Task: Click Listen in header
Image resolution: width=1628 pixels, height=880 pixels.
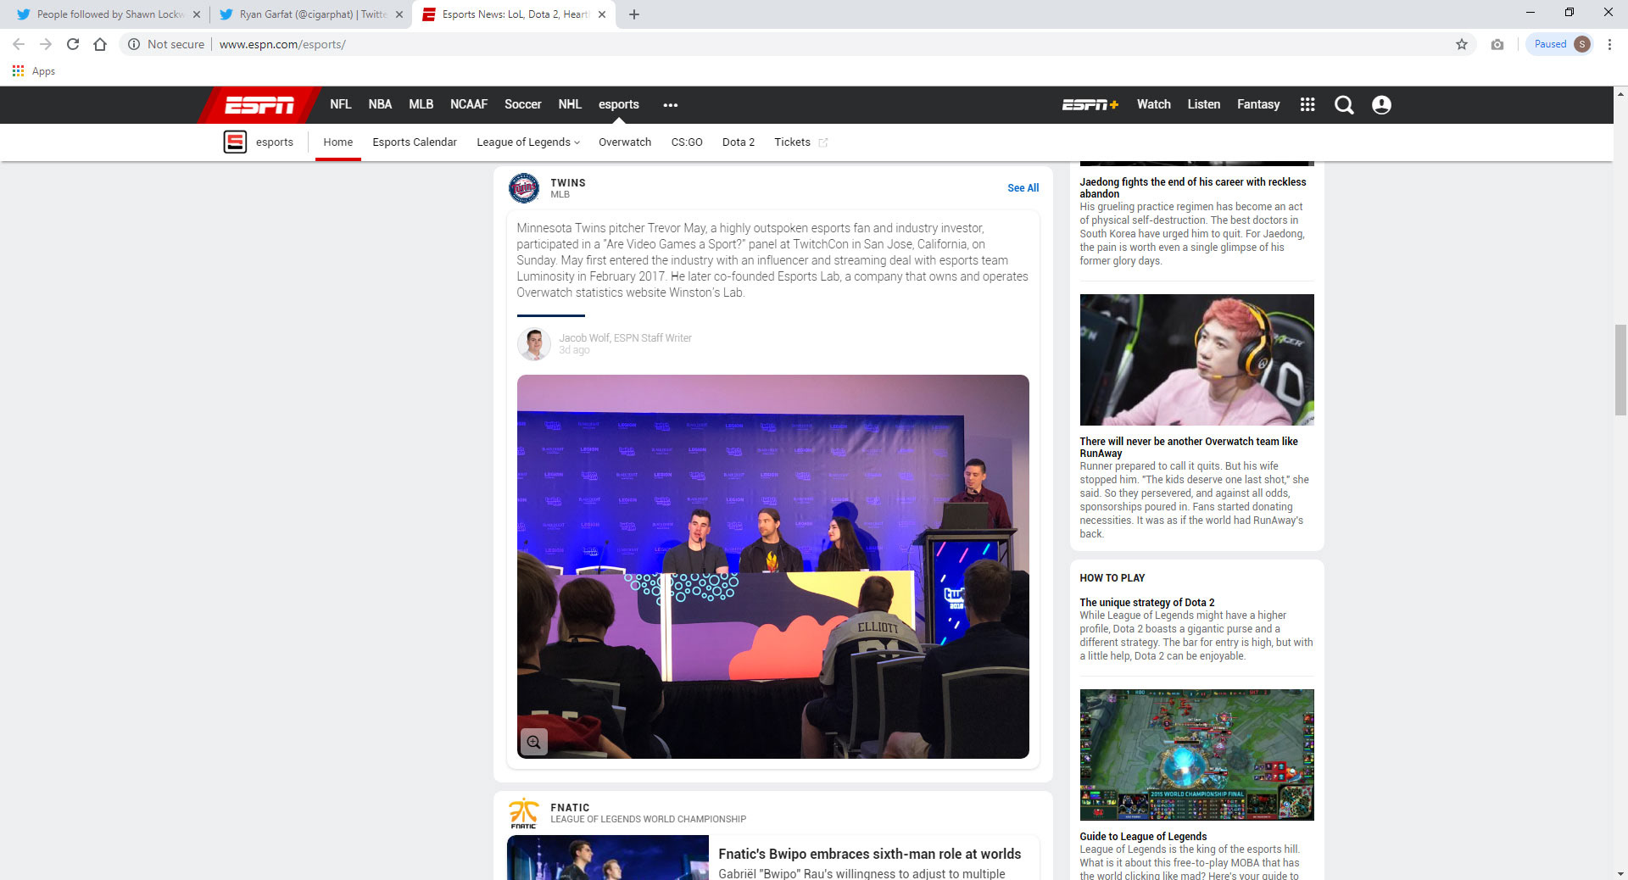Action: 1204,104
